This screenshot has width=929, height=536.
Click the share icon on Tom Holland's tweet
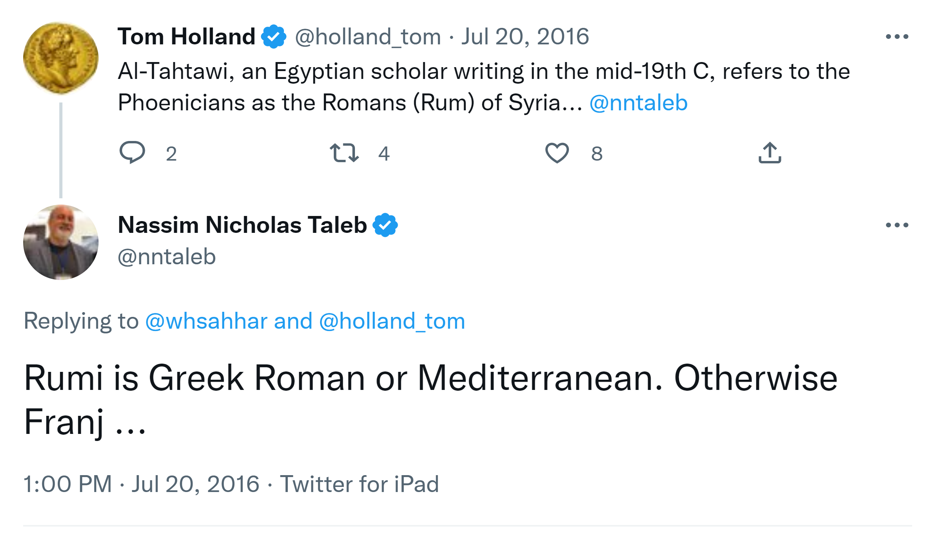pyautogui.click(x=770, y=152)
